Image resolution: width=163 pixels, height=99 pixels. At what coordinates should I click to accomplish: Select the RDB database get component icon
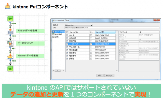coord(10,31)
